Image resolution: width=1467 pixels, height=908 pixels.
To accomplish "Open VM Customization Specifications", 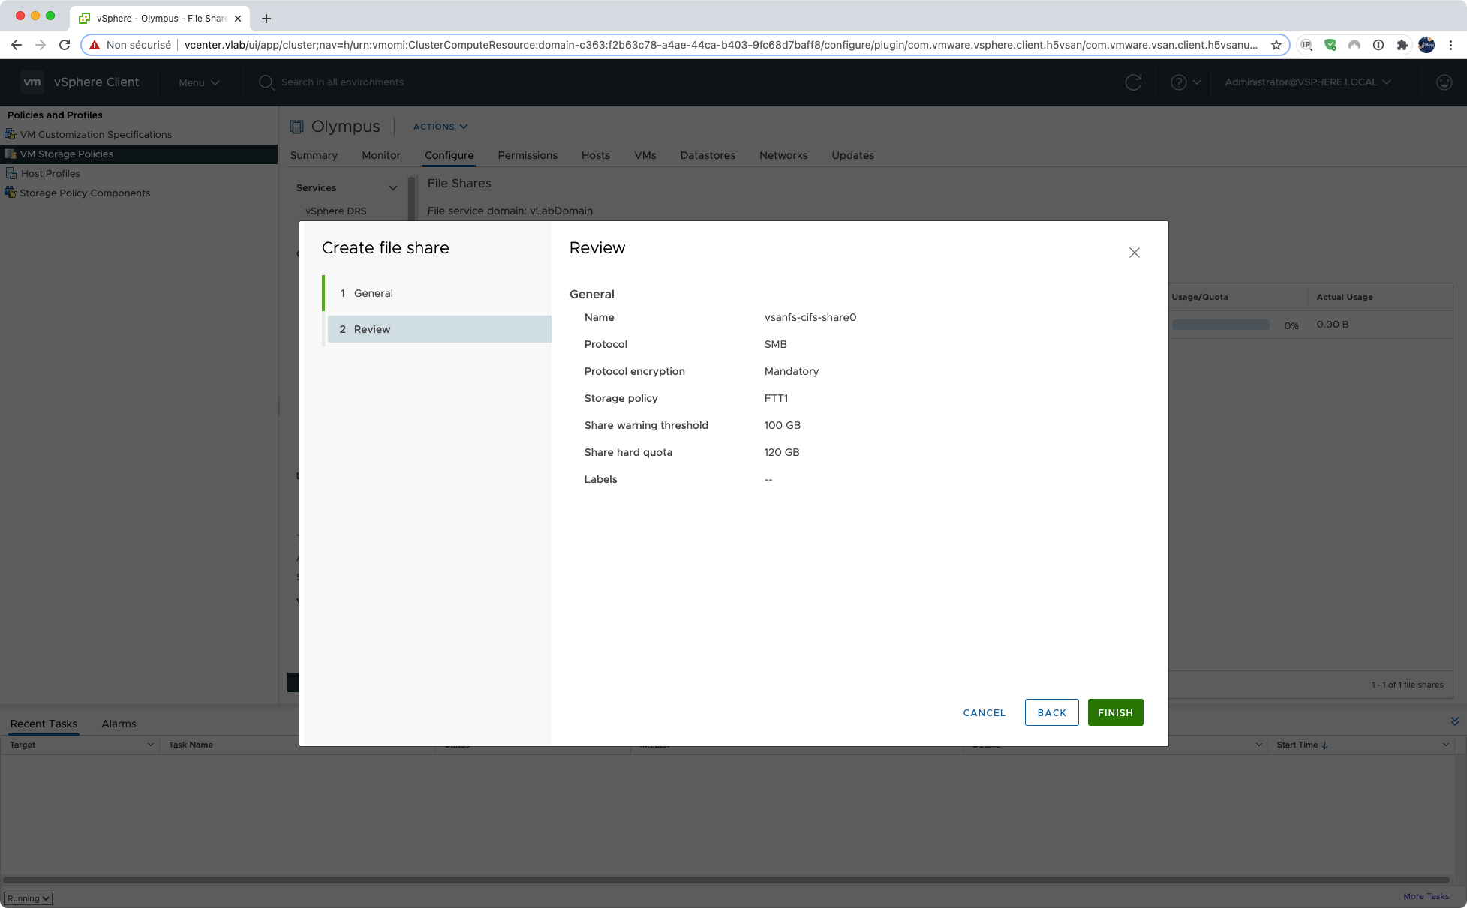I will (96, 134).
